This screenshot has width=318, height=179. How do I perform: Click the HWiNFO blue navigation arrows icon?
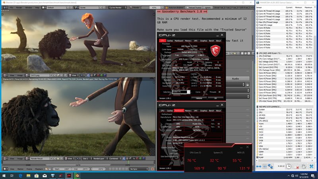pyautogui.click(x=259, y=166)
